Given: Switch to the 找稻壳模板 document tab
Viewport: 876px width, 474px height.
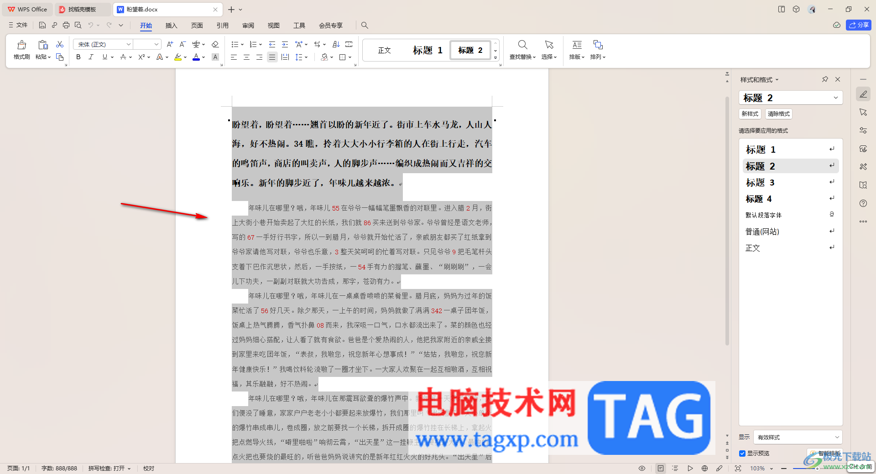Looking at the screenshot, I should pyautogui.click(x=82, y=9).
